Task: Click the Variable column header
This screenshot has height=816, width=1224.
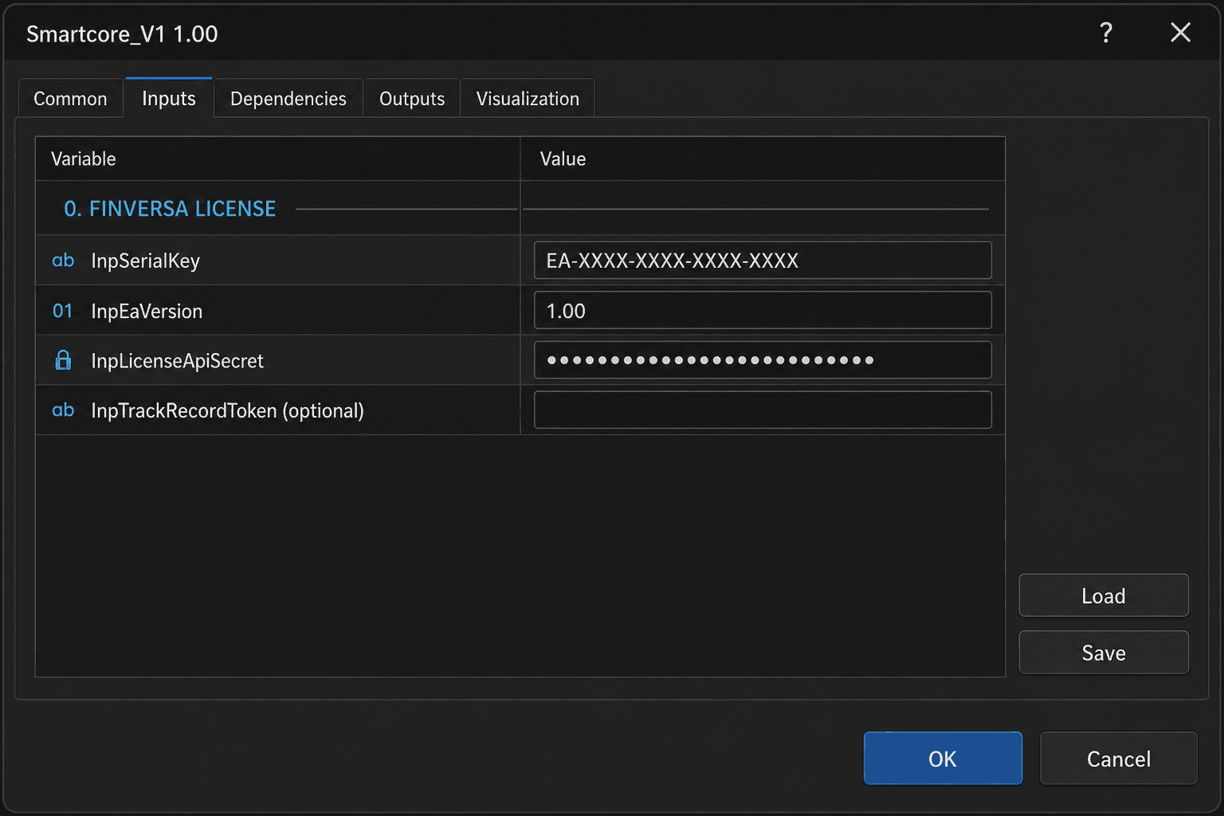Action: [x=277, y=159]
